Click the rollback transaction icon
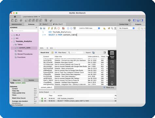Image resolution: width=155 pixels, height=118 pixels. (71, 28)
